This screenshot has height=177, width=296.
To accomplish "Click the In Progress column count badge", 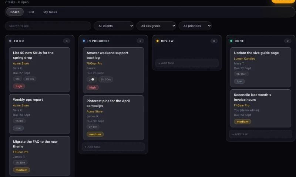I will [140, 41].
